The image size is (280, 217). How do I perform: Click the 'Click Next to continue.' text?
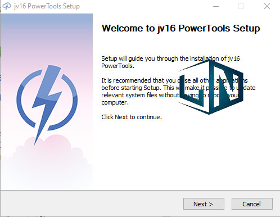(132, 117)
